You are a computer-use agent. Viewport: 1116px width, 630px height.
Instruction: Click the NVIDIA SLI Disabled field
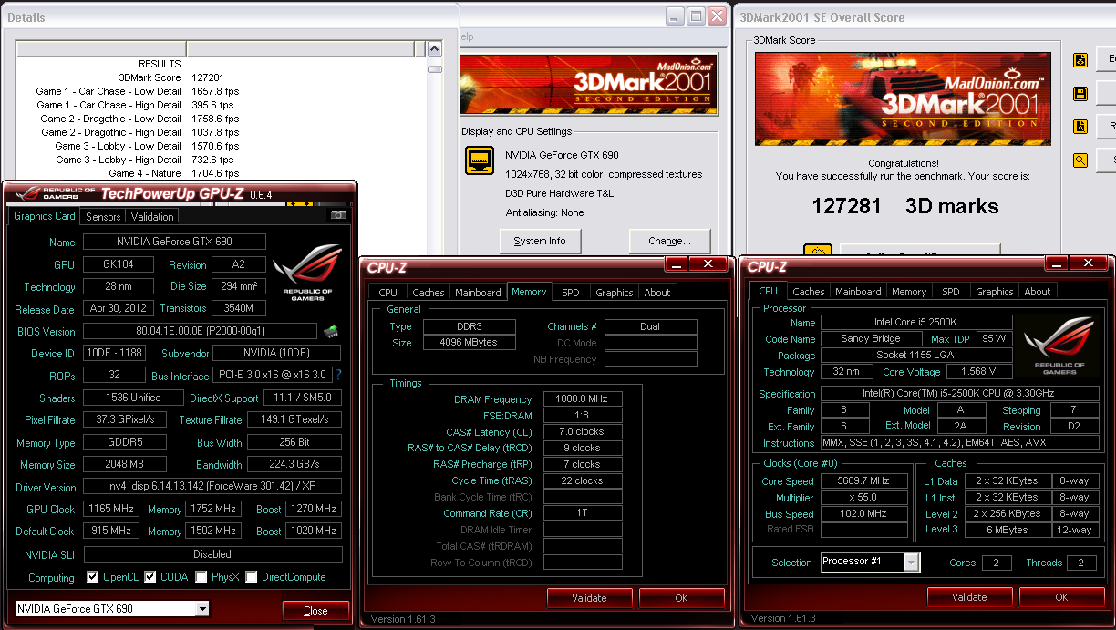point(212,554)
